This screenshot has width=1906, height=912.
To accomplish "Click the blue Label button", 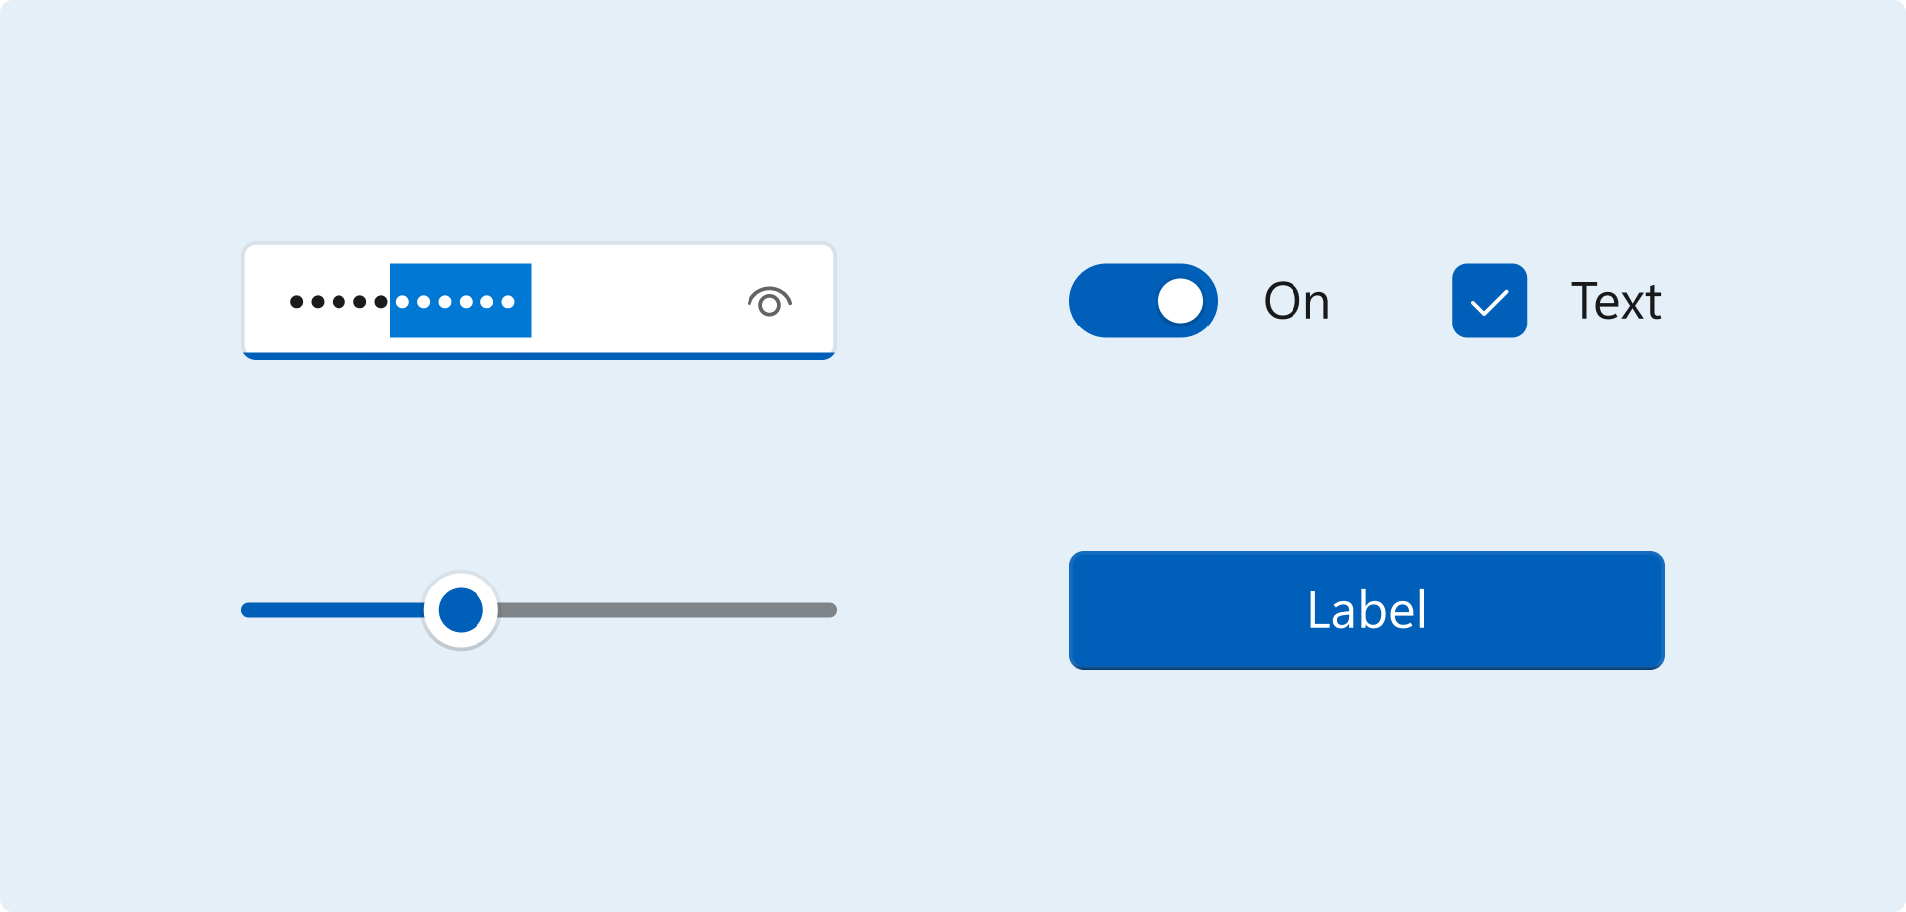I will (1367, 610).
